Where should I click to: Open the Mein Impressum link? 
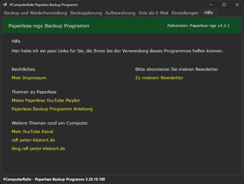29,78
